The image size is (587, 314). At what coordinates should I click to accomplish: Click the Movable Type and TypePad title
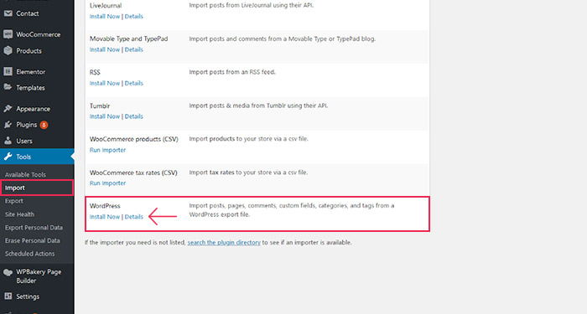pos(129,39)
